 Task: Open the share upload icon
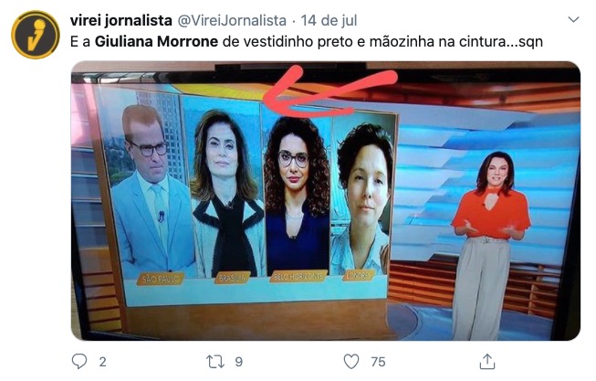pyautogui.click(x=487, y=362)
